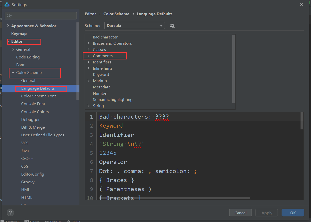Open Debugger color settings

coord(30,119)
